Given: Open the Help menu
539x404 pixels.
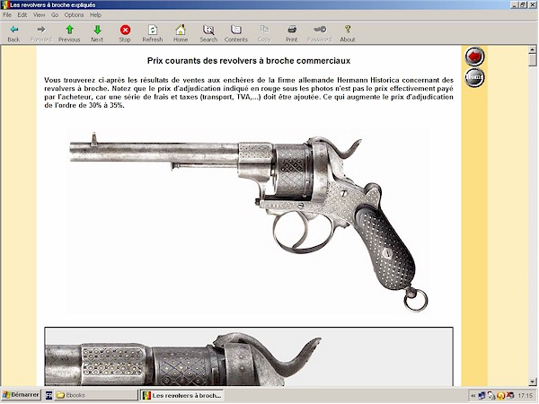Looking at the screenshot, I should pos(95,15).
